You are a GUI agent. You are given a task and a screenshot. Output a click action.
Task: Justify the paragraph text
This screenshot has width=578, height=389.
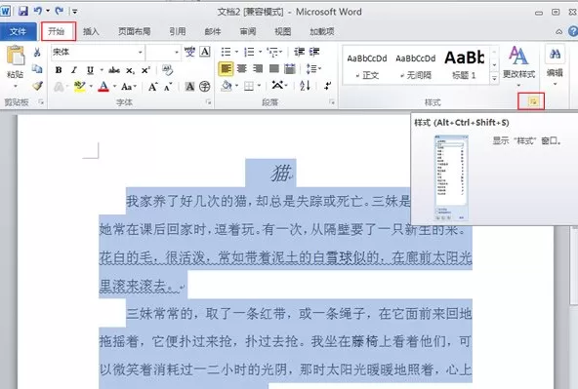[274, 69]
